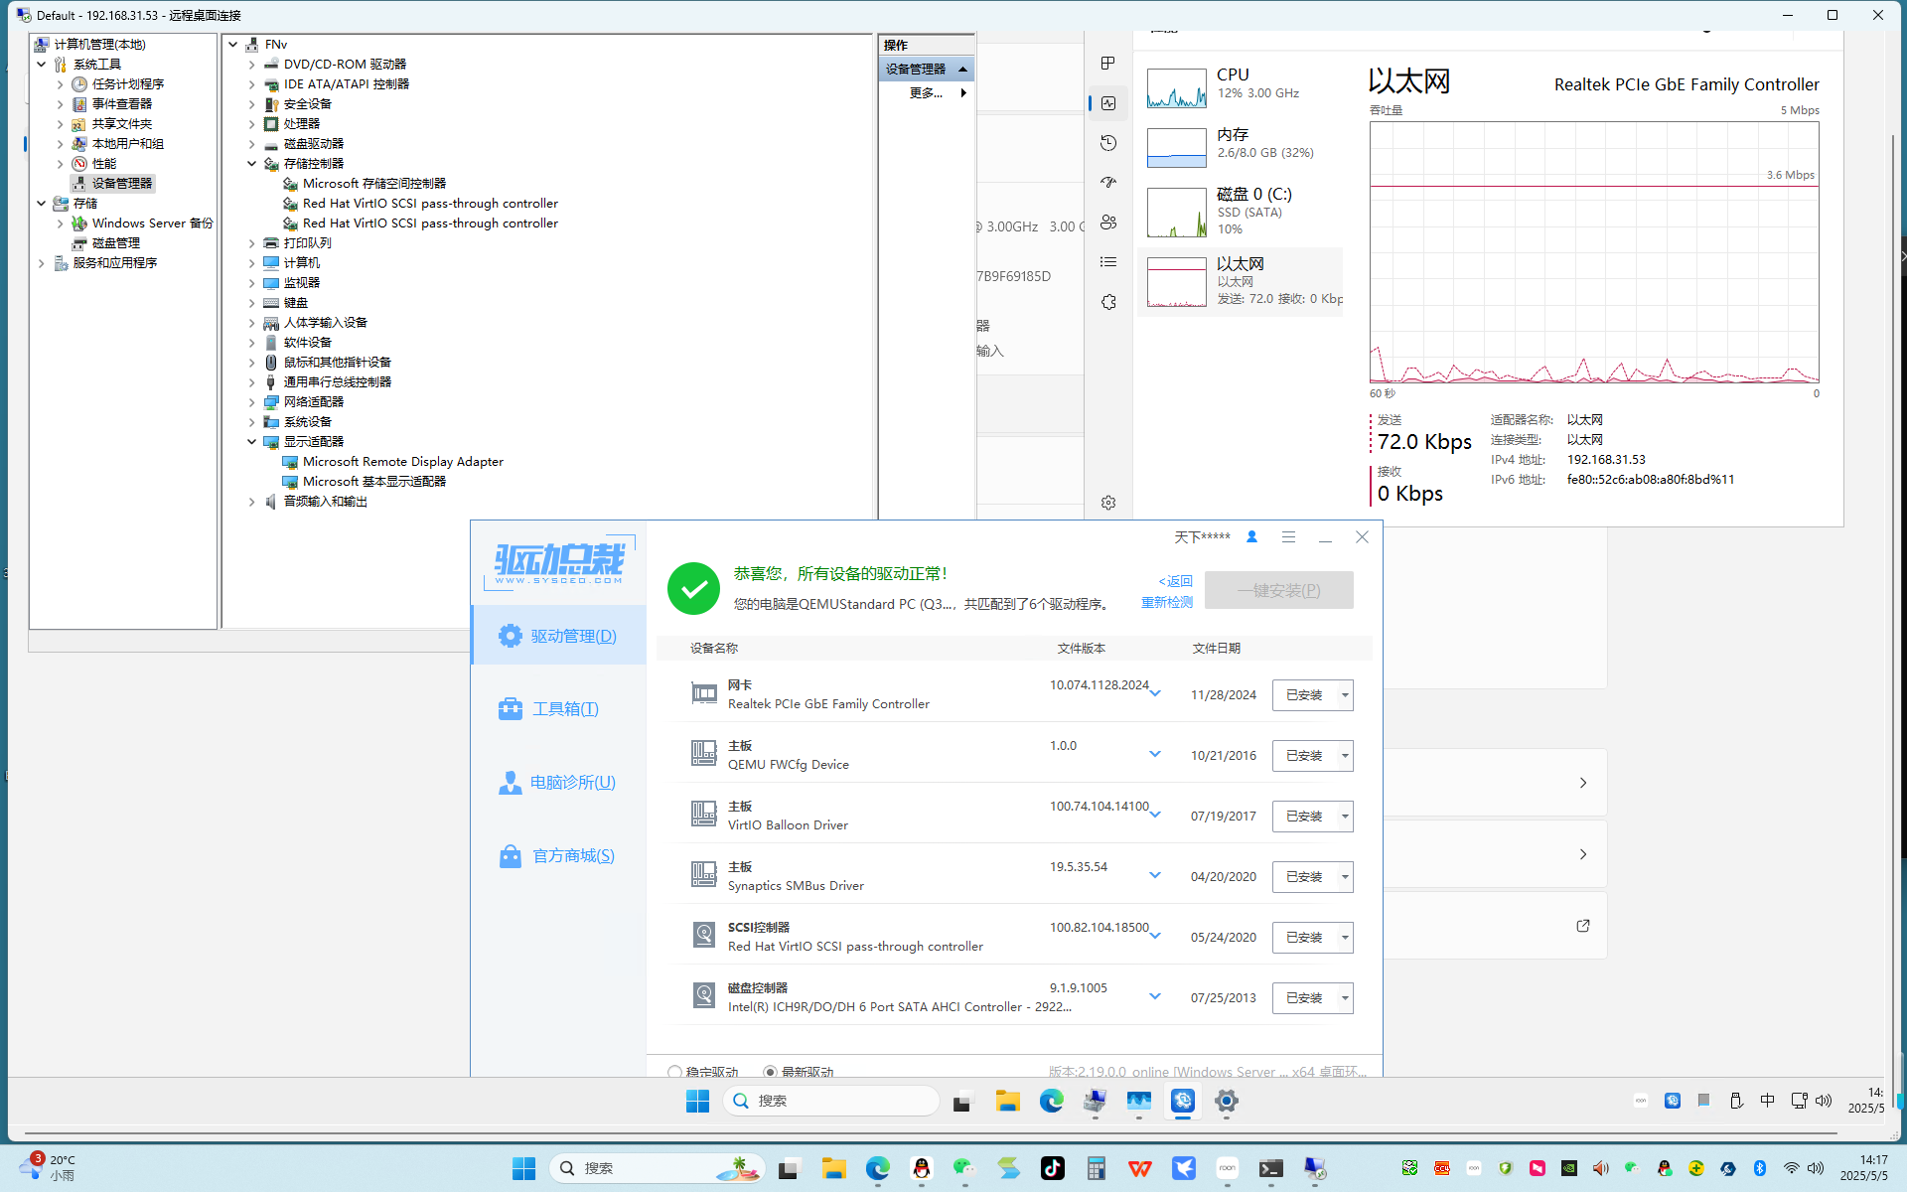
Task: Open TikTok icon in host taskbar
Action: coord(1053,1168)
